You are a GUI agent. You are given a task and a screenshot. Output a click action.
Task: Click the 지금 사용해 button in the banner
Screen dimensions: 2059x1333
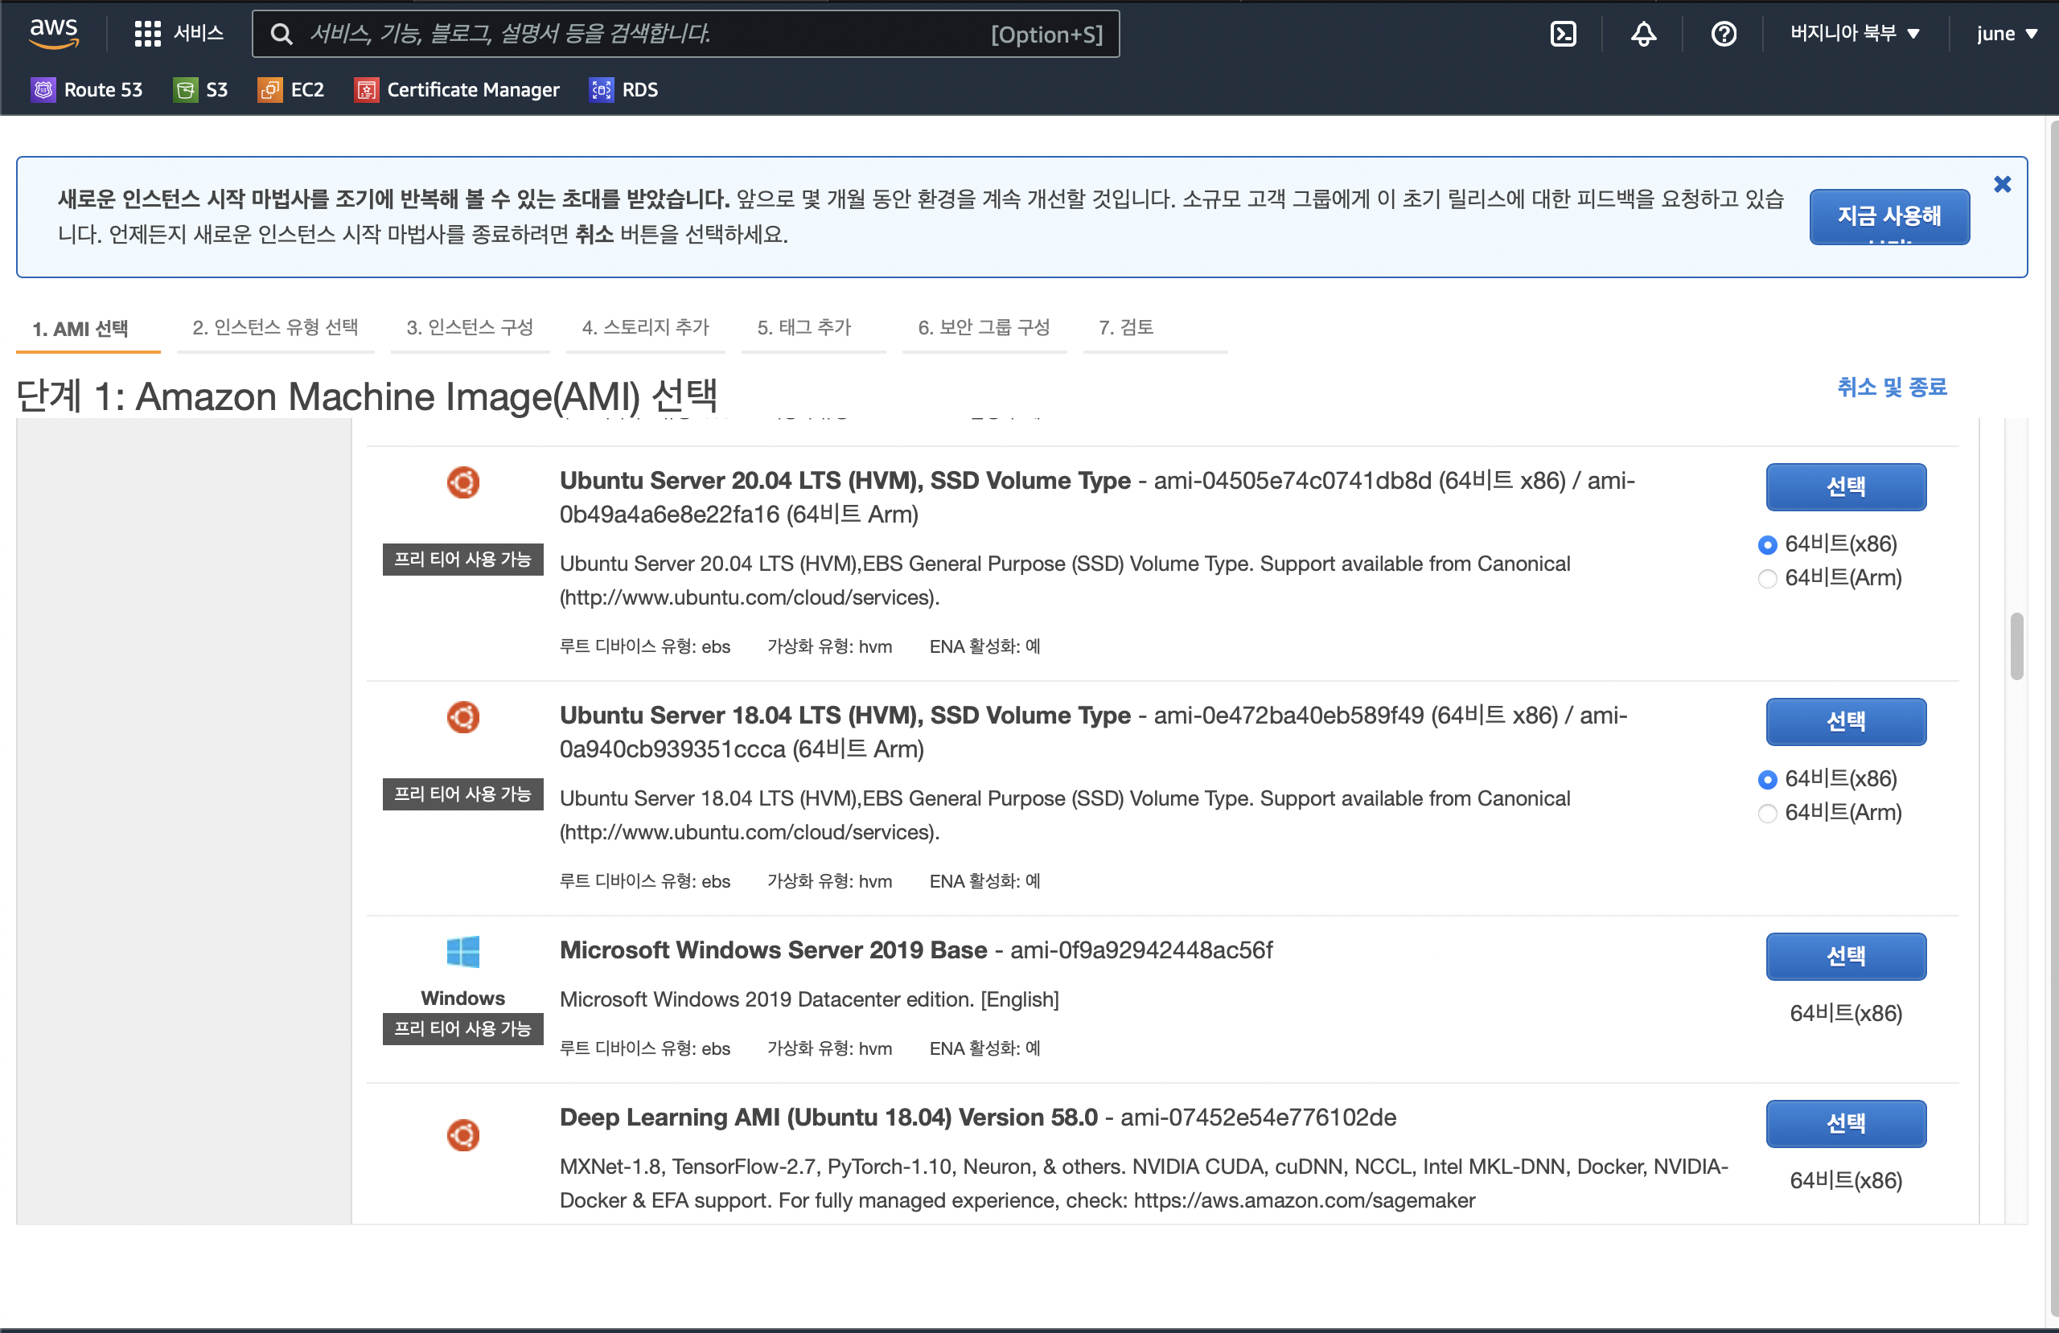pos(1889,216)
